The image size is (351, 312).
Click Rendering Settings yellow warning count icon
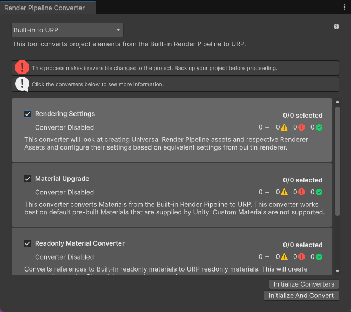tap(284, 127)
